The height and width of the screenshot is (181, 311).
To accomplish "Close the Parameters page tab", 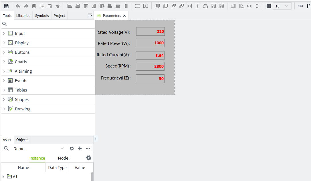I will point(124,16).
